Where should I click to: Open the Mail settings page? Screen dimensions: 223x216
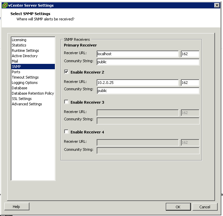[x=33, y=61]
